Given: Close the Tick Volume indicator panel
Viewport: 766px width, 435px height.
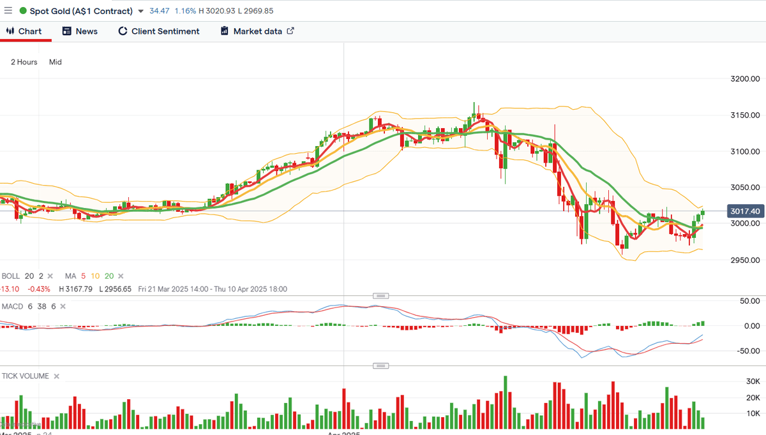Looking at the screenshot, I should 56,376.
